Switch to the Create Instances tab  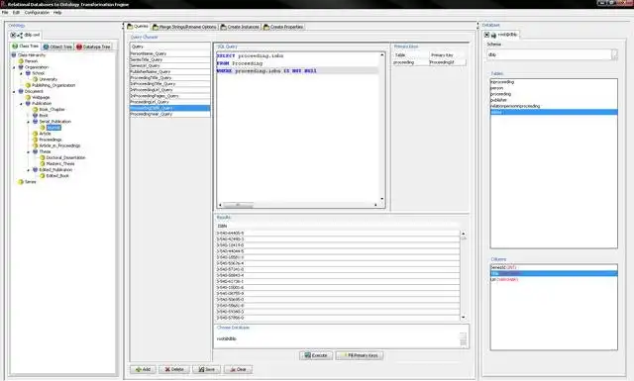(x=240, y=27)
